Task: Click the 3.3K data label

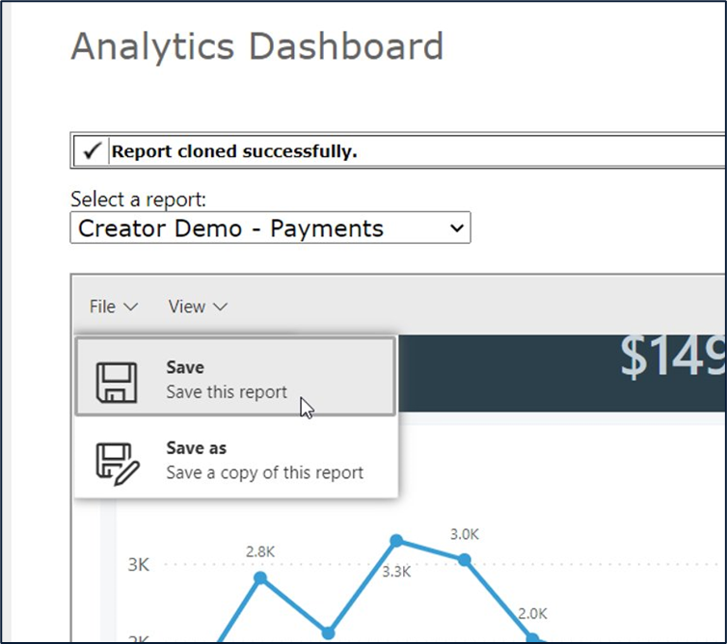Action: [x=396, y=572]
